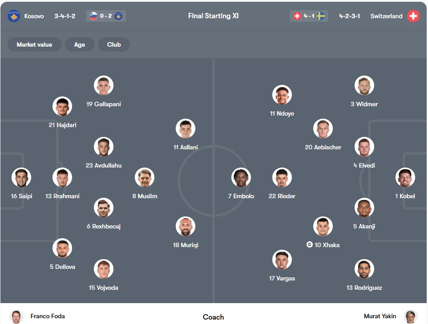Image resolution: width=428 pixels, height=324 pixels.
Task: Click Ndoye's player photo
Action: click(x=282, y=95)
